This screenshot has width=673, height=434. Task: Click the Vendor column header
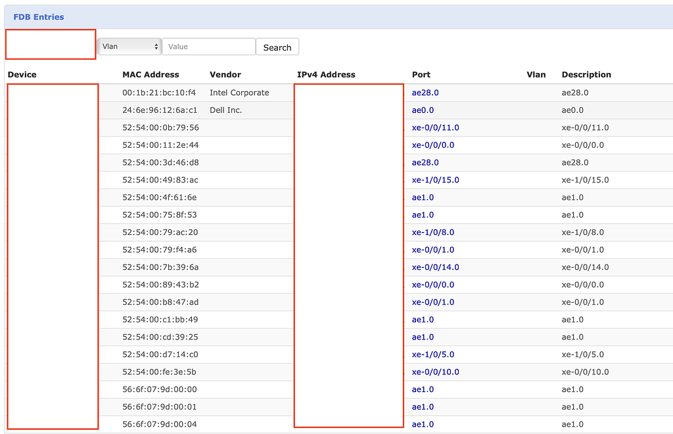tap(225, 74)
